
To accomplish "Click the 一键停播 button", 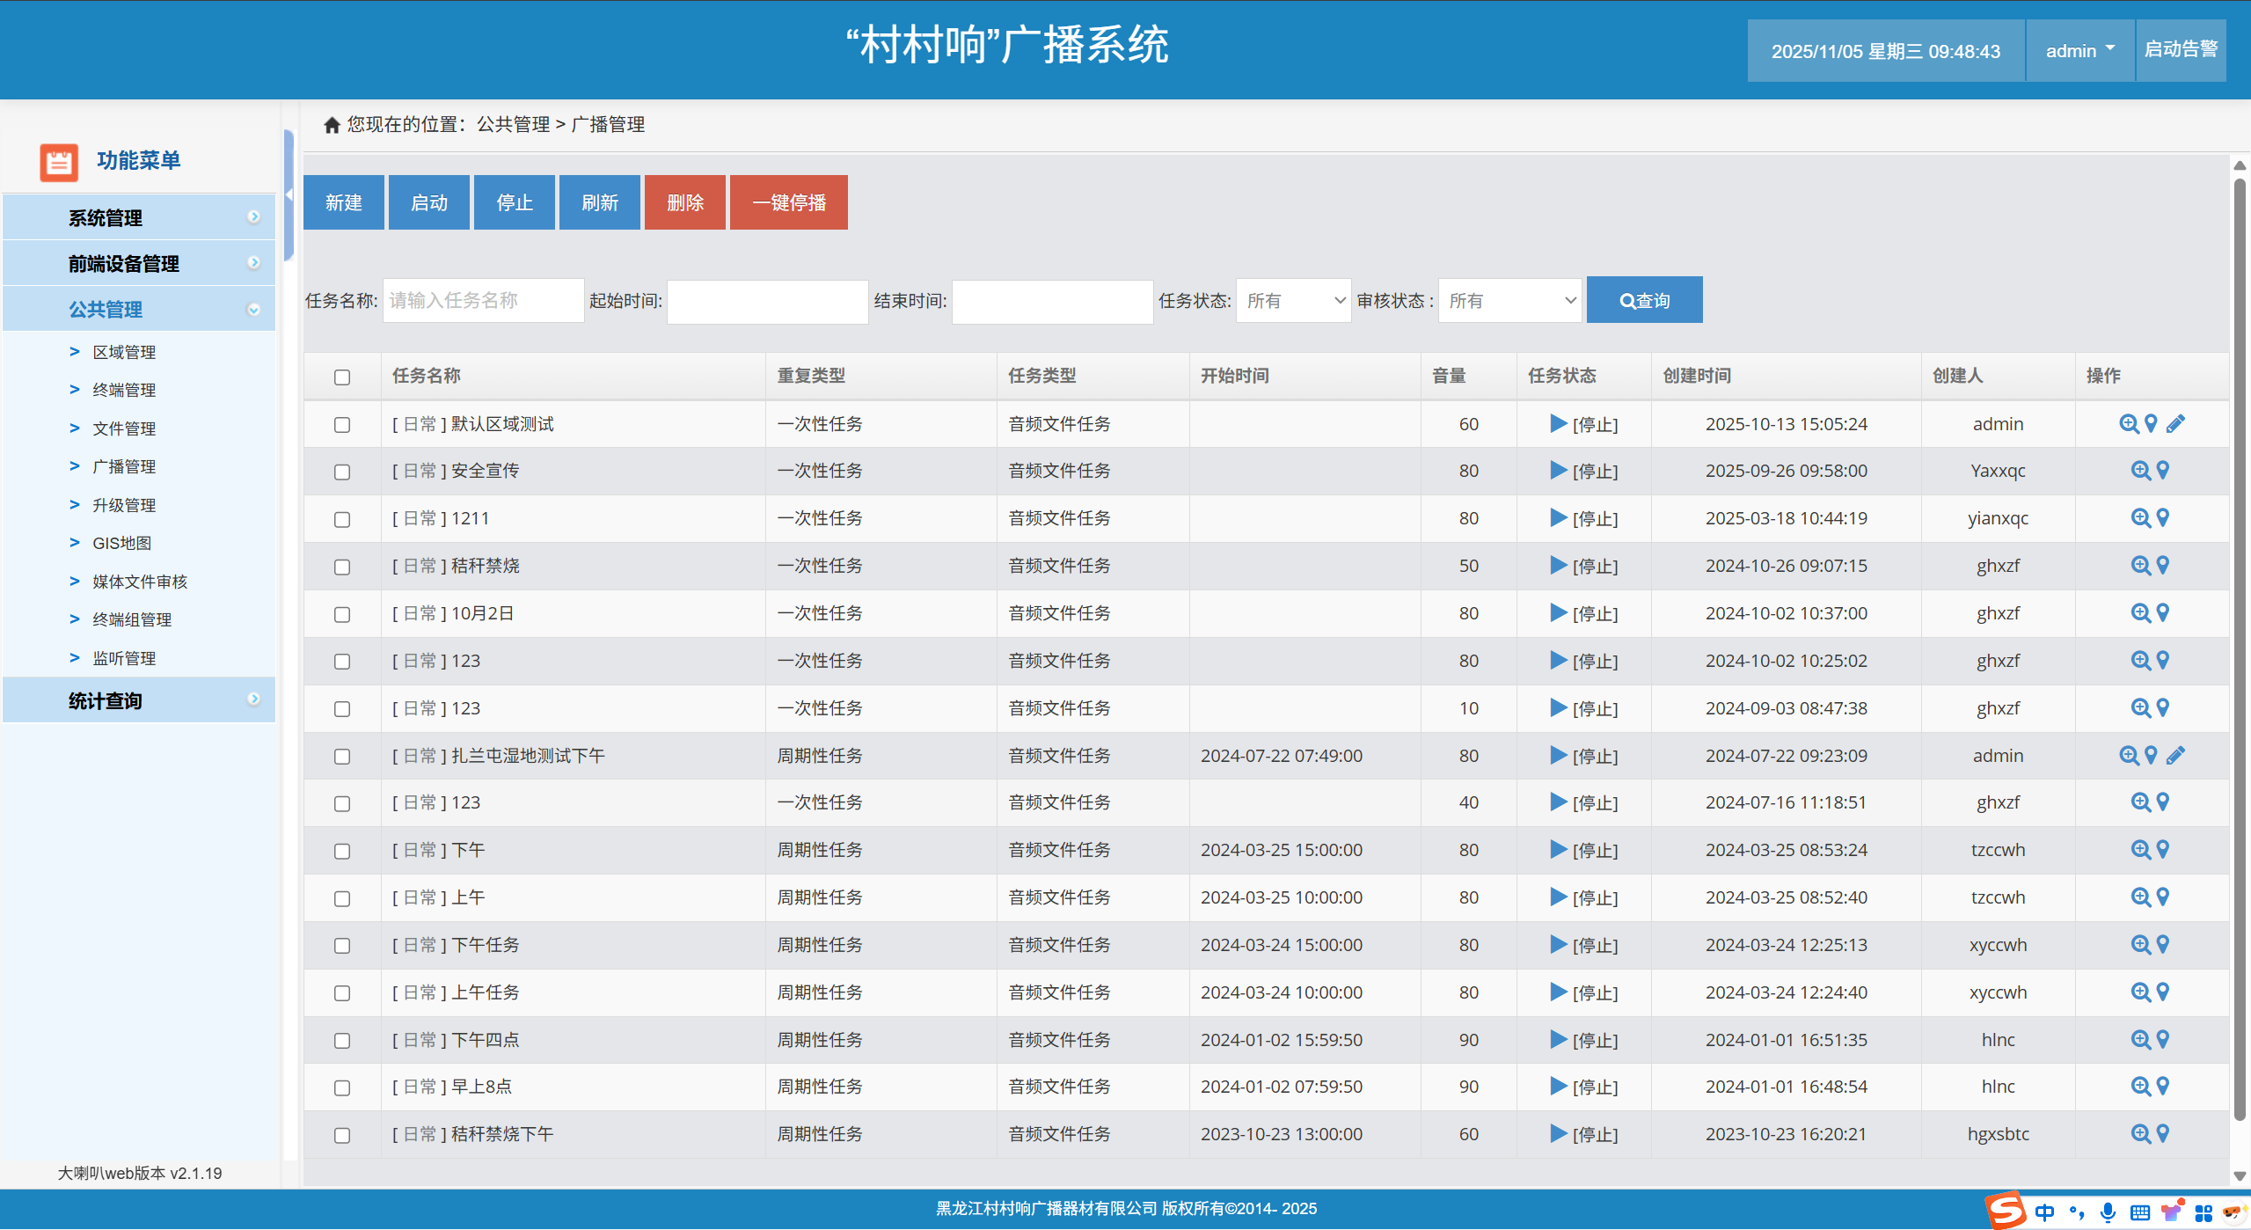I will [788, 203].
